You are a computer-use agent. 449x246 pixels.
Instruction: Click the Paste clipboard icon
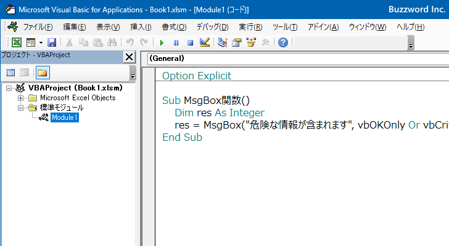97,42
